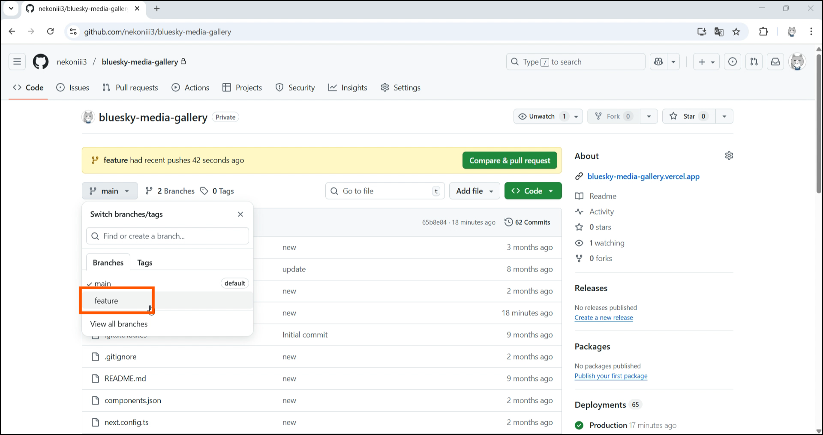Expand the Add file dropdown
Viewport: 823px width, 435px height.
pos(475,191)
